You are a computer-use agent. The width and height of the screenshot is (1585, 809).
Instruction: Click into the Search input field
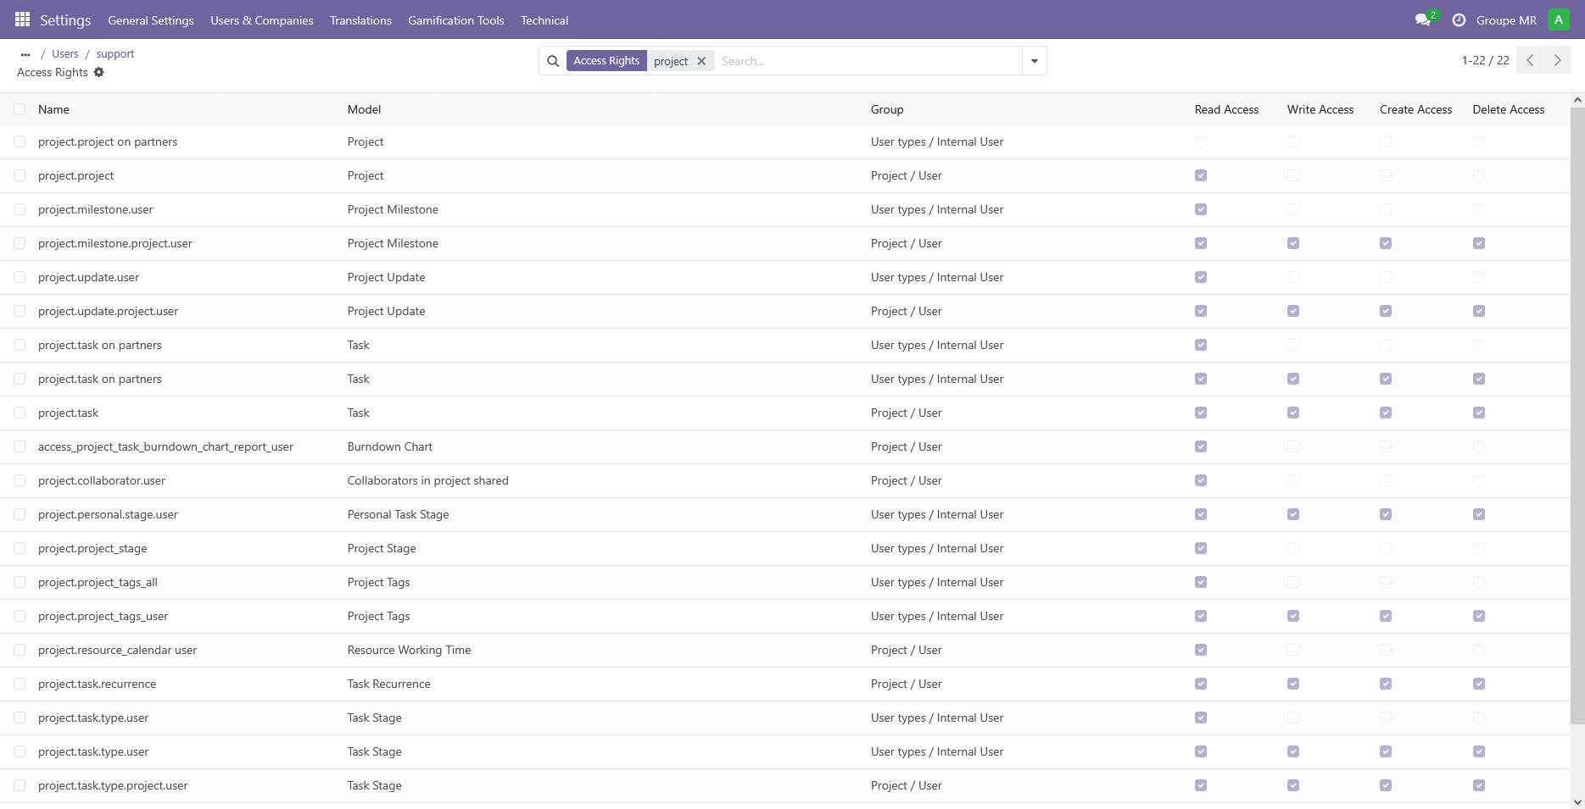[x=865, y=61]
